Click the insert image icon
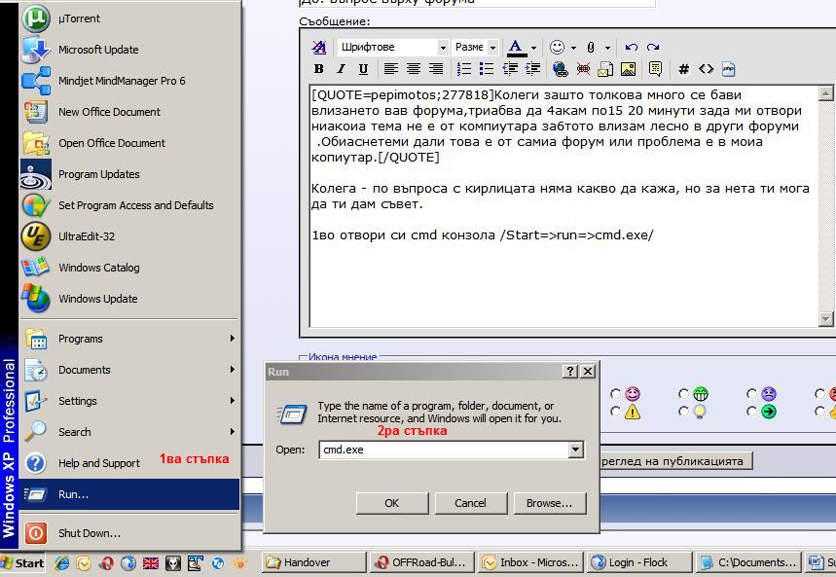The height and width of the screenshot is (577, 836). click(628, 69)
